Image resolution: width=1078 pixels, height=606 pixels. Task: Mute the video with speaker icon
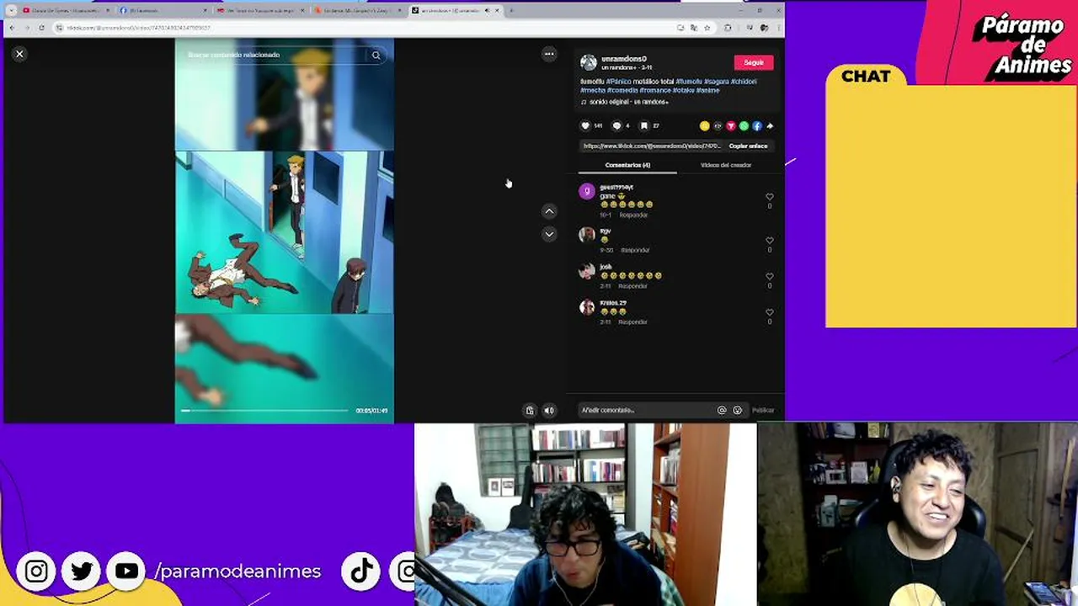(x=549, y=411)
